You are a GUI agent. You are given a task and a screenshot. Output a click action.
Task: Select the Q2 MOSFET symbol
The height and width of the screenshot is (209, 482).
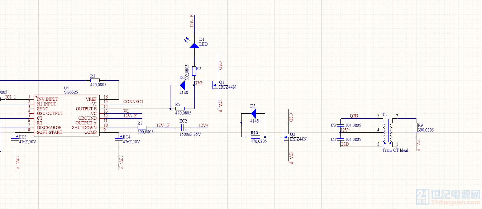[286, 137]
